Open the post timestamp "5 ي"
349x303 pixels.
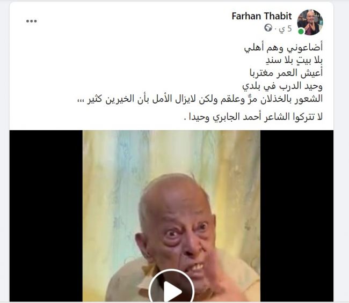[285, 28]
